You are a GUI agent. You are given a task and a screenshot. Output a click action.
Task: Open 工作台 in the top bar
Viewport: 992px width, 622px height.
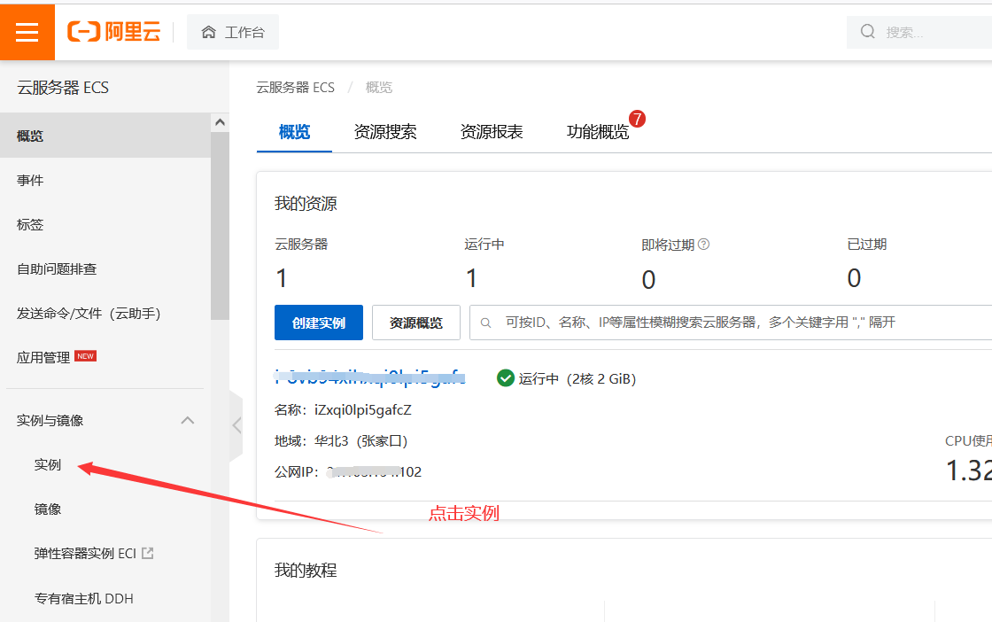coord(233,32)
